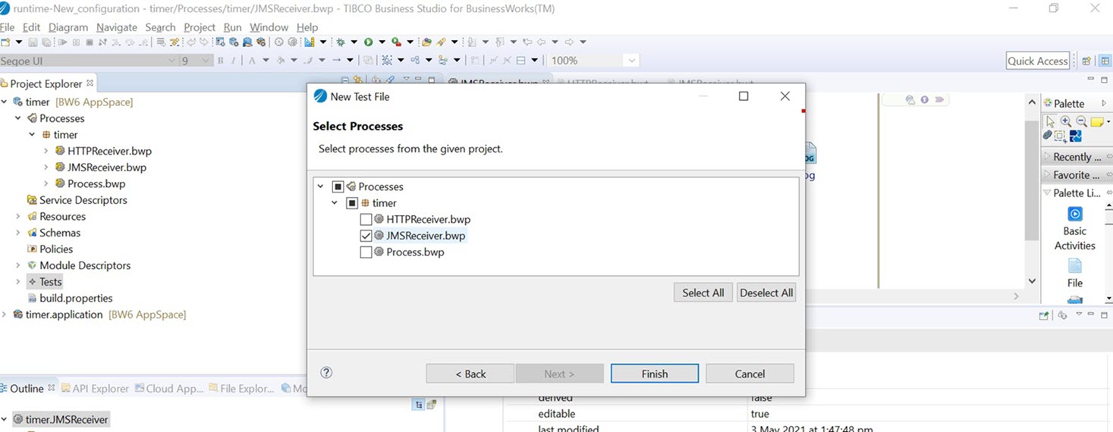Switch to the API Explorer tab
Image resolution: width=1113 pixels, height=432 pixels.
(x=95, y=388)
